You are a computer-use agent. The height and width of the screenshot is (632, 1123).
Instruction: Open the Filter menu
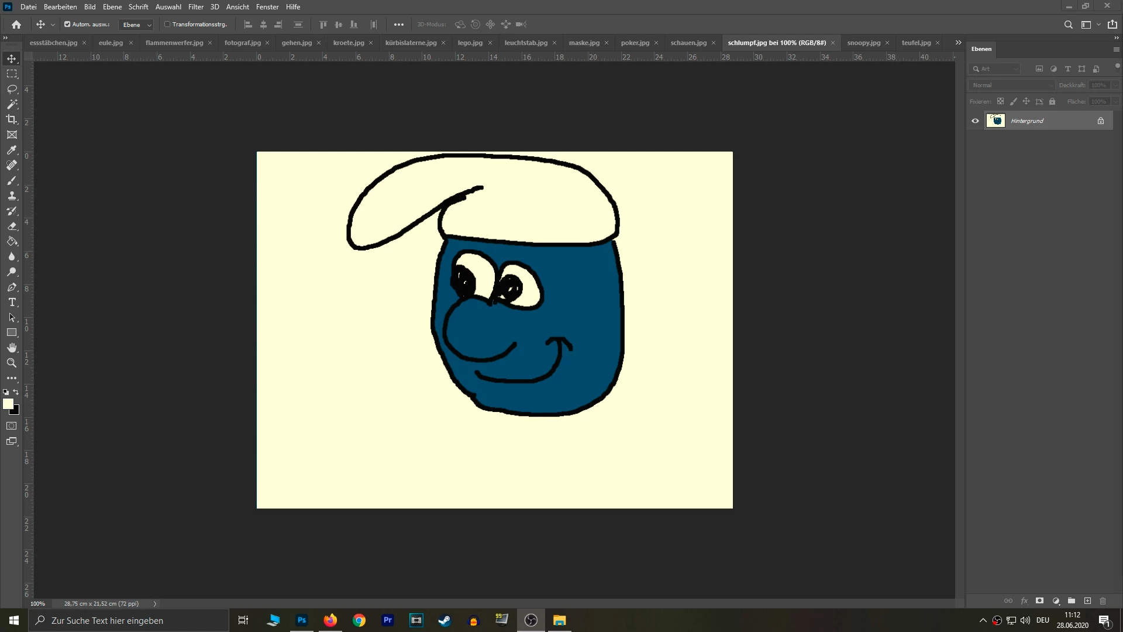point(195,7)
